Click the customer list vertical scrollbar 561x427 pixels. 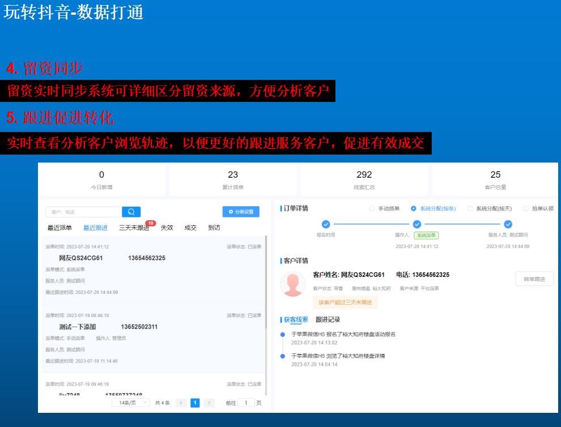tap(266, 283)
